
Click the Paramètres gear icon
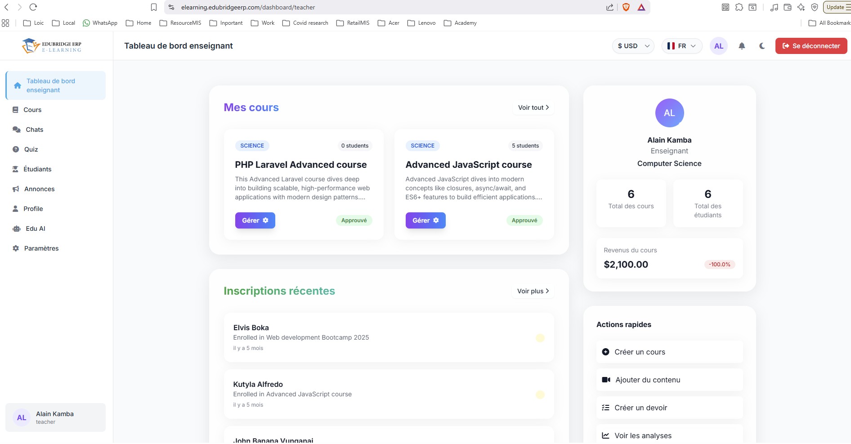click(x=16, y=248)
